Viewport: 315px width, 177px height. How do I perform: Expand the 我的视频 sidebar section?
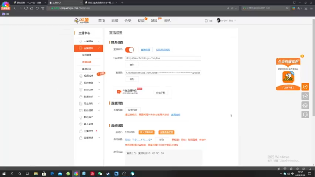[x=99, y=110]
